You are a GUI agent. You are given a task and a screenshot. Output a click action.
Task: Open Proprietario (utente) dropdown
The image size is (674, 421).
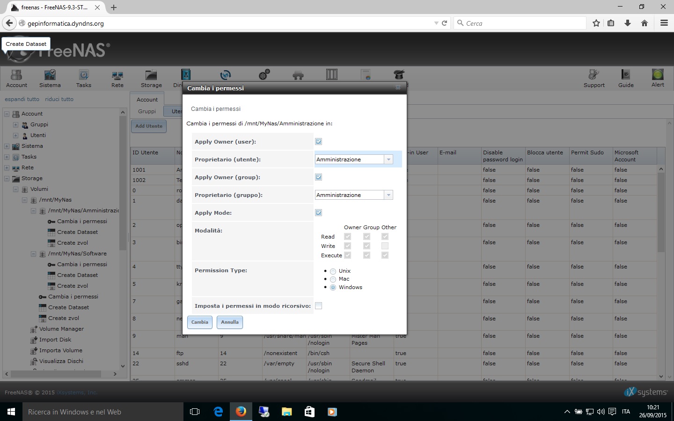[x=388, y=160]
